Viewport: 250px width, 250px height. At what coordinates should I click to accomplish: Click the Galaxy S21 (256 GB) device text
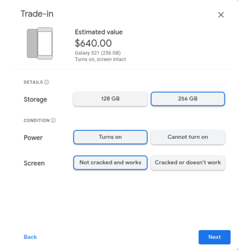point(98,53)
